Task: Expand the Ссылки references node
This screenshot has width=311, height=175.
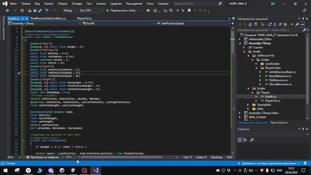Action: pyautogui.click(x=244, y=48)
